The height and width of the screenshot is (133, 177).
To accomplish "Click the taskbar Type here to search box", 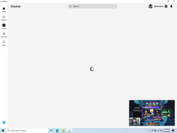I will pyautogui.click(x=27, y=131).
